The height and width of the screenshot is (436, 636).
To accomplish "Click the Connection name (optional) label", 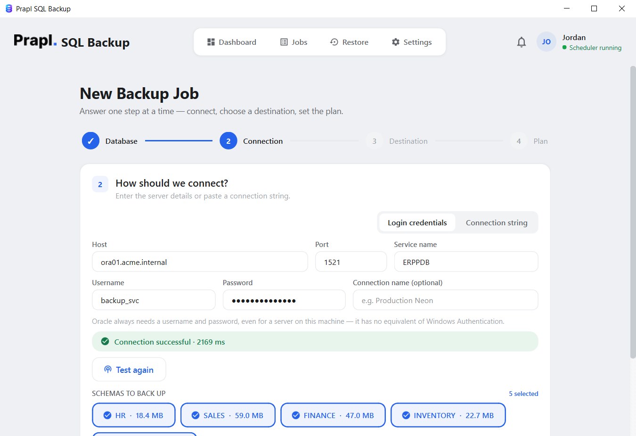I will [x=398, y=282].
